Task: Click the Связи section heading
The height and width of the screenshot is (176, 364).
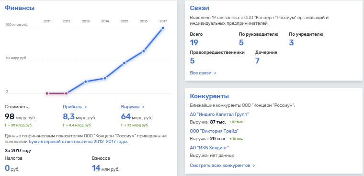Action: click(x=199, y=8)
